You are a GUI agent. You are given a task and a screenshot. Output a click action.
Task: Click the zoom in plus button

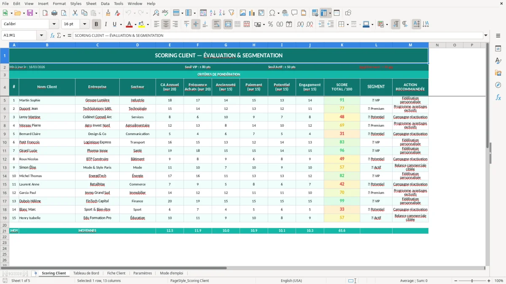(x=489, y=281)
